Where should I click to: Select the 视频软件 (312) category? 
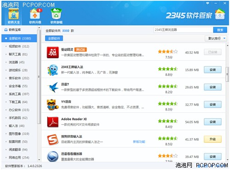tap(19, 47)
